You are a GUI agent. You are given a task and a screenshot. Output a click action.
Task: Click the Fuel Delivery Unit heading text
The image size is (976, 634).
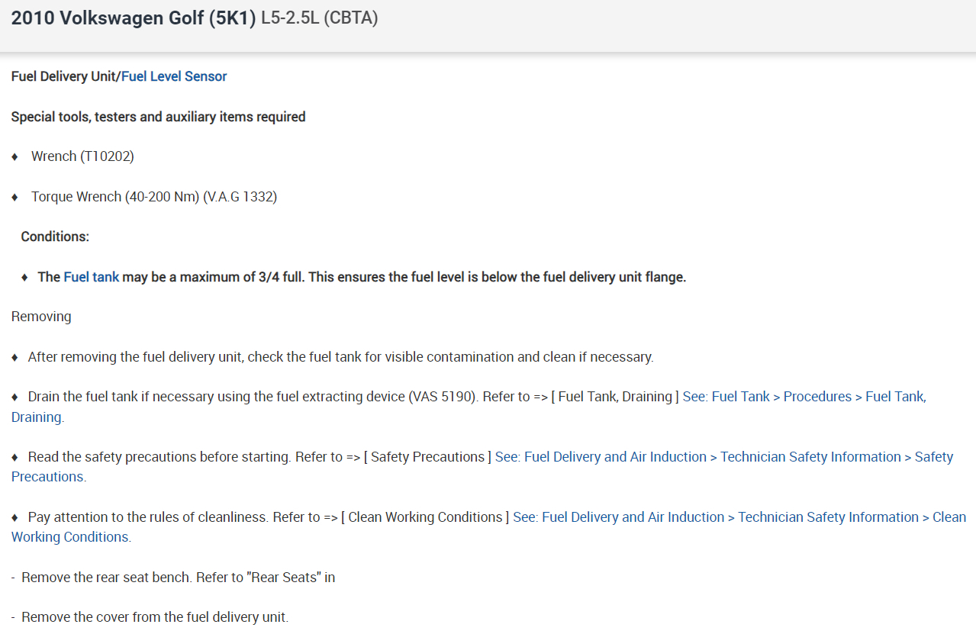coord(64,76)
